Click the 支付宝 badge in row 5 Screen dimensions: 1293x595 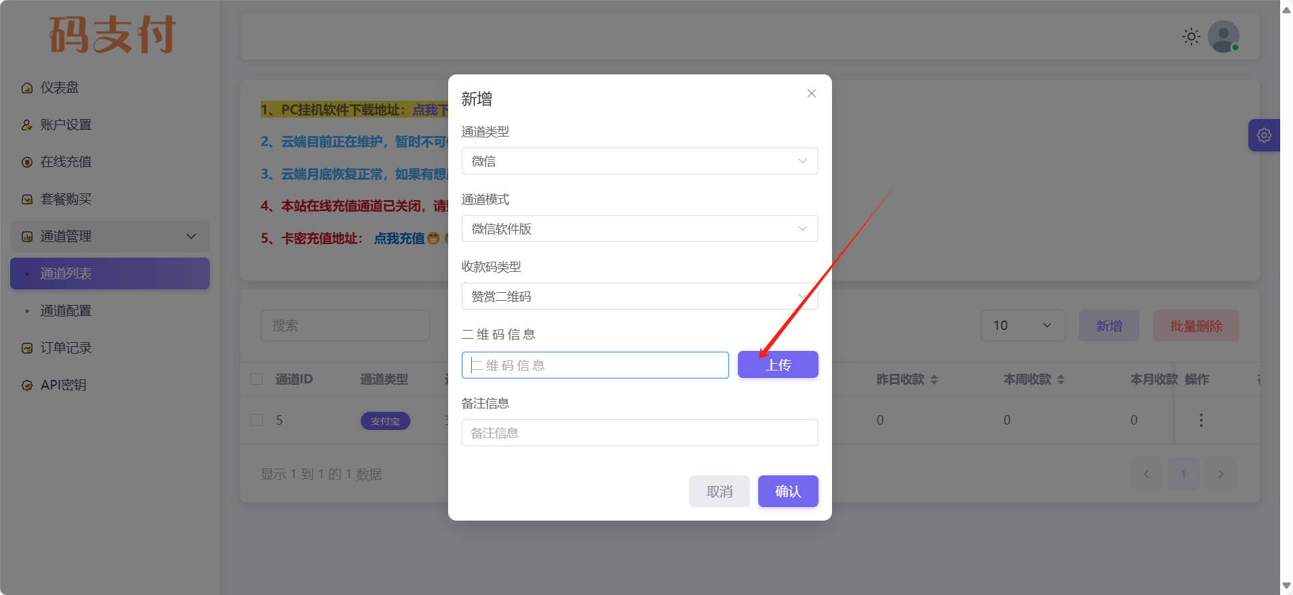[385, 421]
